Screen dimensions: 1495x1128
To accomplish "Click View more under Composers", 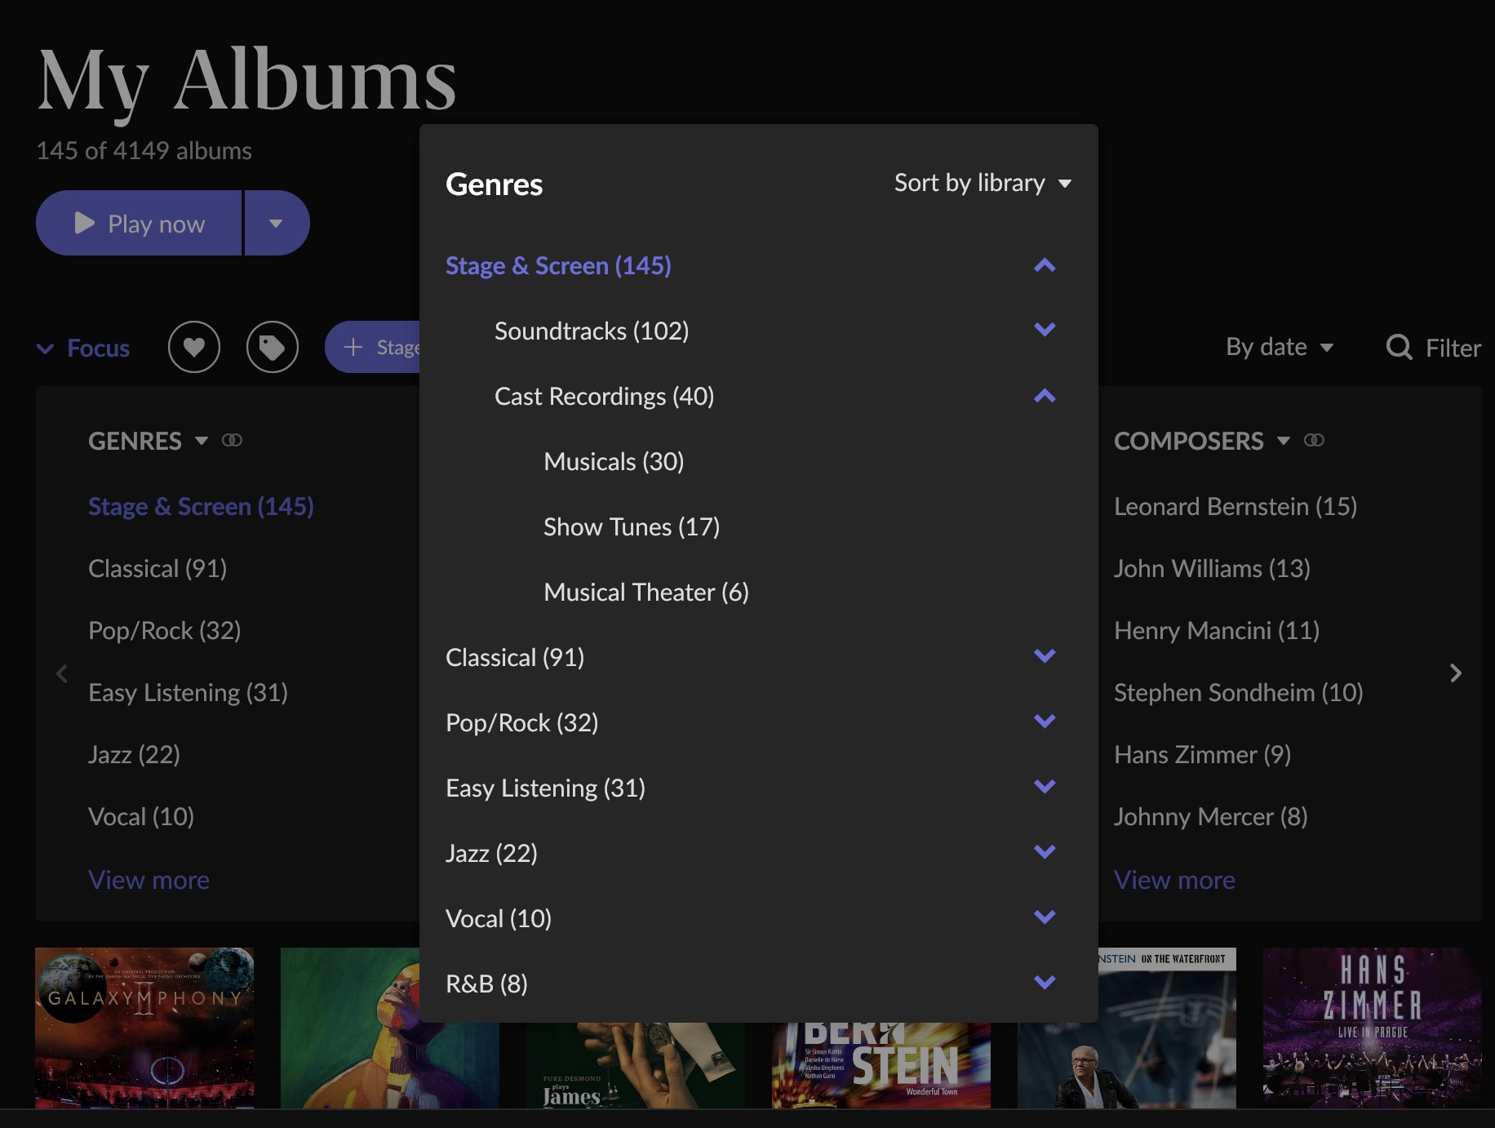I will point(1174,880).
